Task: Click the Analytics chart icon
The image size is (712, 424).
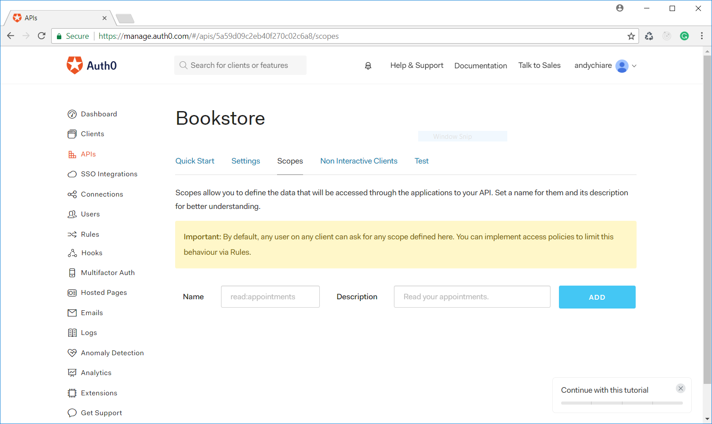Action: pyautogui.click(x=72, y=373)
